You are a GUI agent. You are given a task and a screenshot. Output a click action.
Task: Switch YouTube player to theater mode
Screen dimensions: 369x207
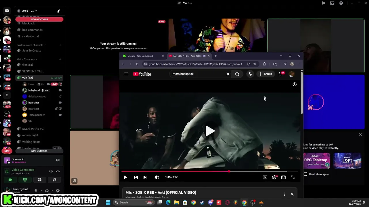click(283, 177)
